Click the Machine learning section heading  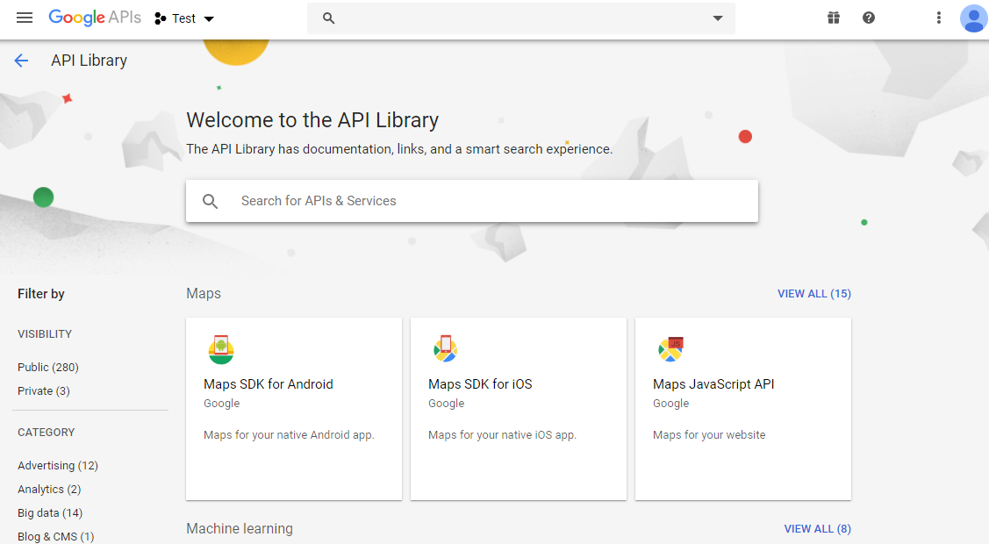pyautogui.click(x=240, y=529)
